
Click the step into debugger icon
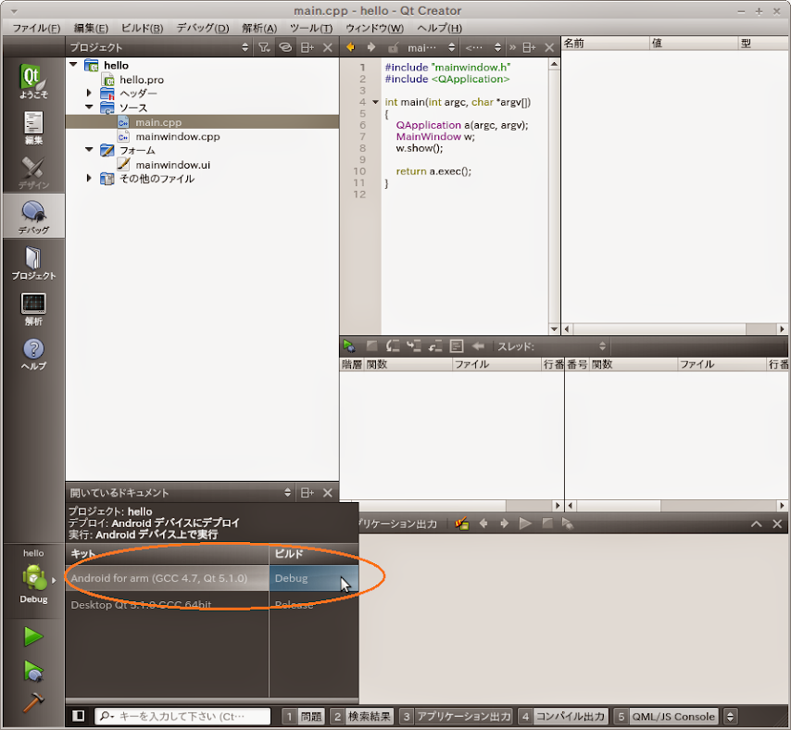point(414,346)
